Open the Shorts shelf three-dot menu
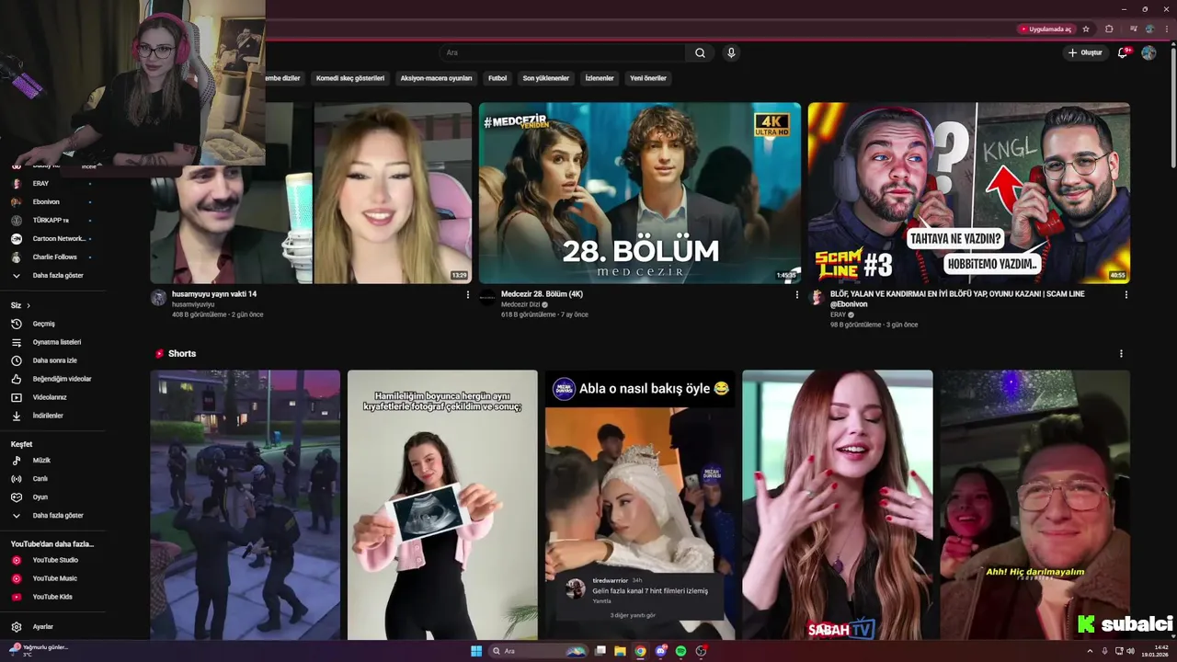 1121,354
